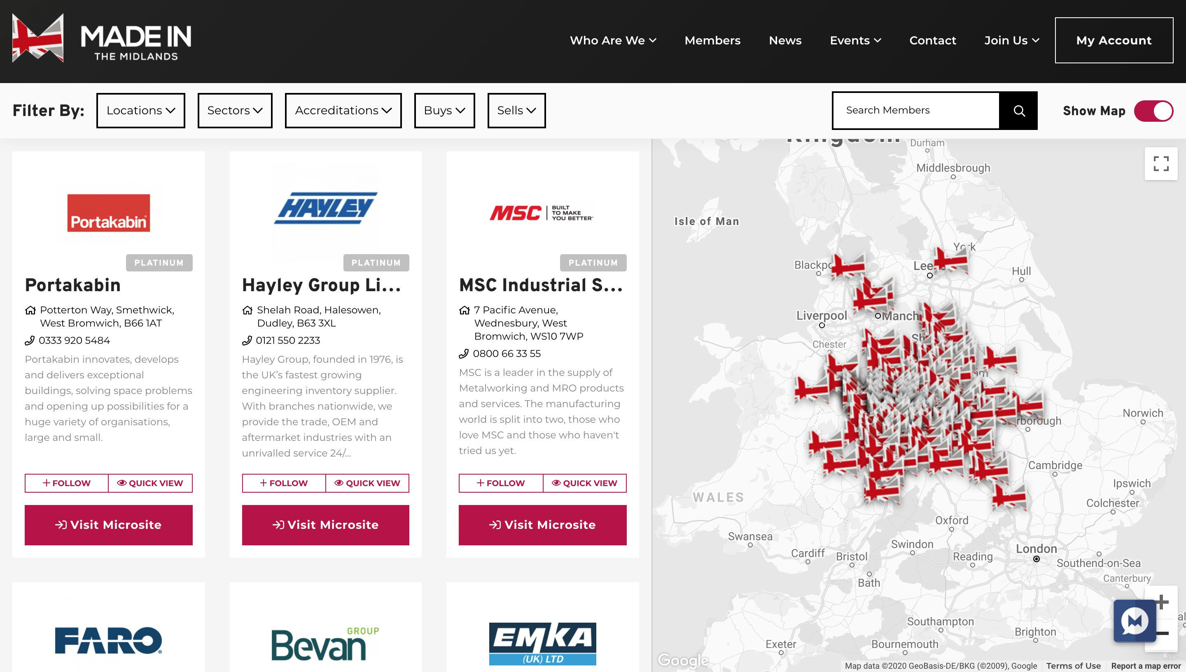Open the Locations filter dropdown

point(140,110)
